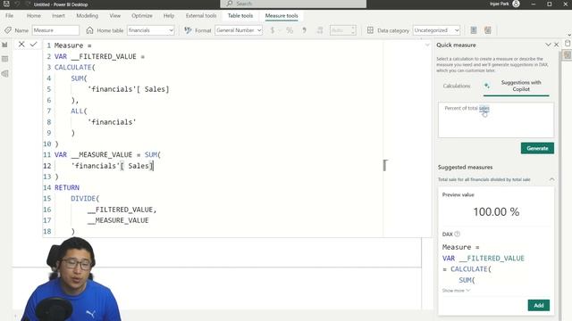Viewport: 572px width, 321px height.
Task: Switch to the Modeling ribbon tab
Action: (88, 16)
